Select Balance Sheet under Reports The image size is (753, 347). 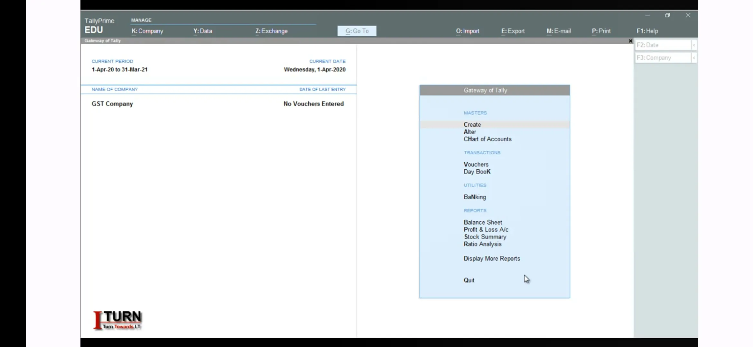click(x=483, y=222)
